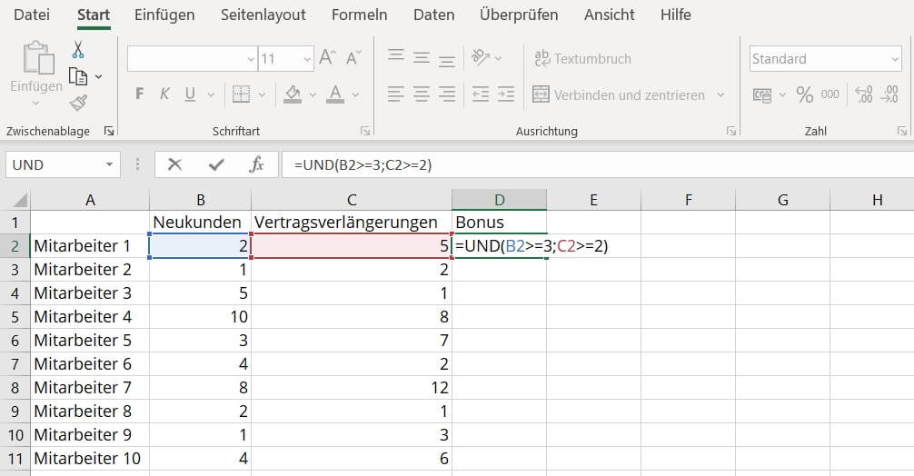Screen dimensions: 914x476
Task: Click the Copy icon in Zwischenablage
Action: (x=78, y=76)
